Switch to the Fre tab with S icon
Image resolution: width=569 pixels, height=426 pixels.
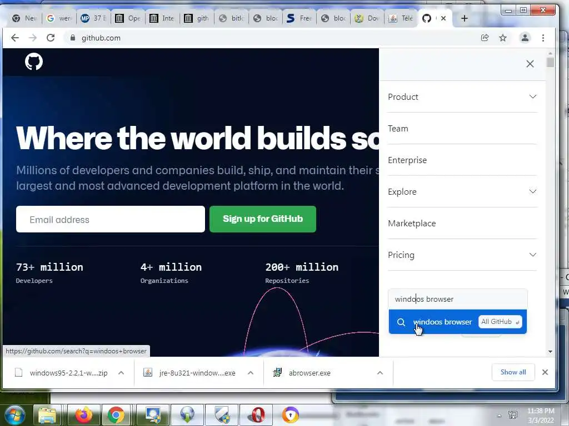point(300,18)
